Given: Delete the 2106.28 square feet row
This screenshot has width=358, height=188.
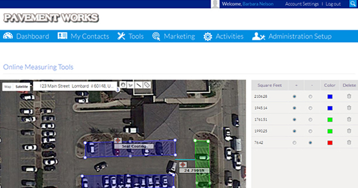Looking at the screenshot, I should [x=349, y=96].
